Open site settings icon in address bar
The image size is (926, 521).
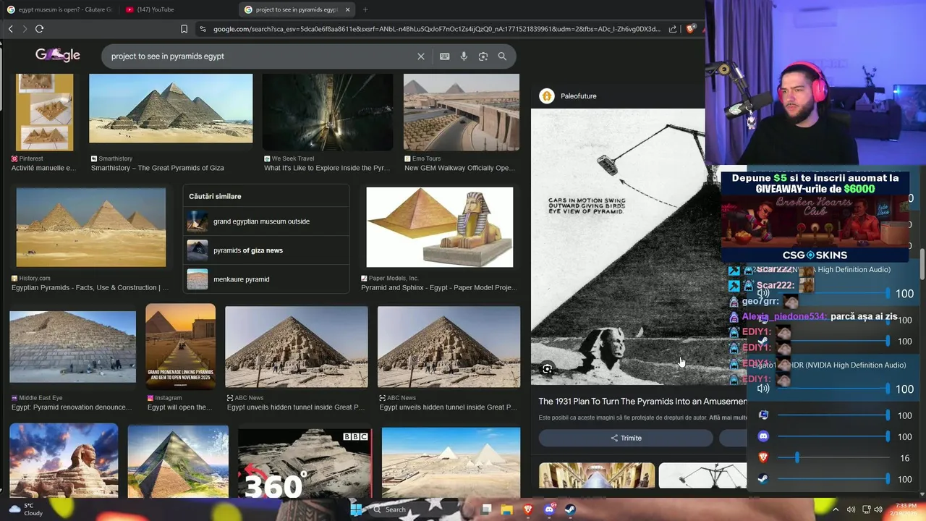(203, 29)
